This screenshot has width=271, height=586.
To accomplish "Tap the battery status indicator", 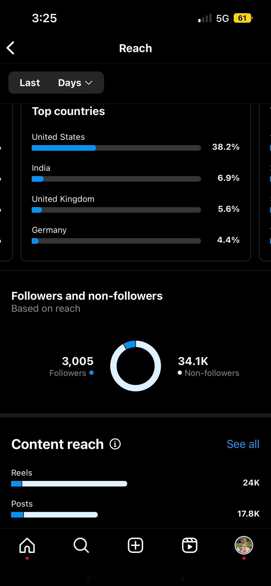I will (243, 18).
